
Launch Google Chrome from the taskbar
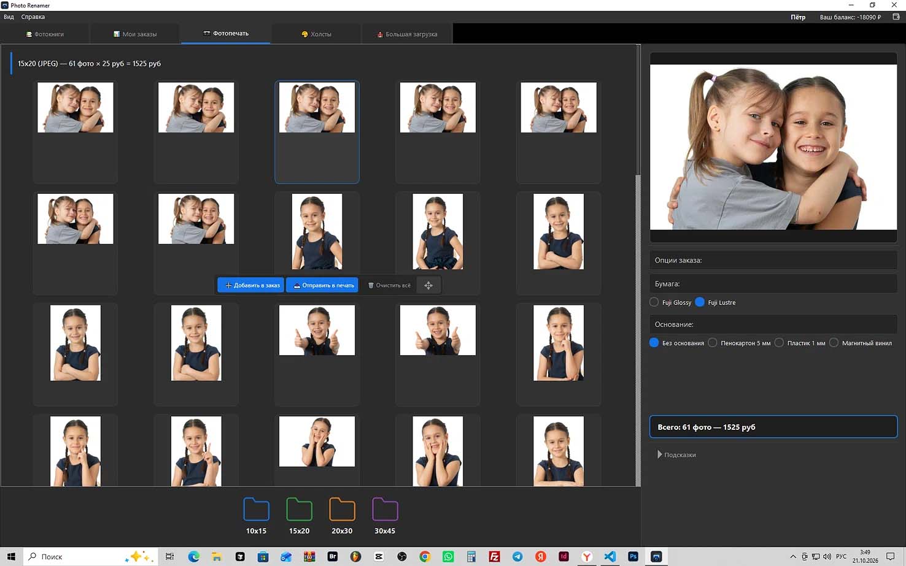point(425,557)
